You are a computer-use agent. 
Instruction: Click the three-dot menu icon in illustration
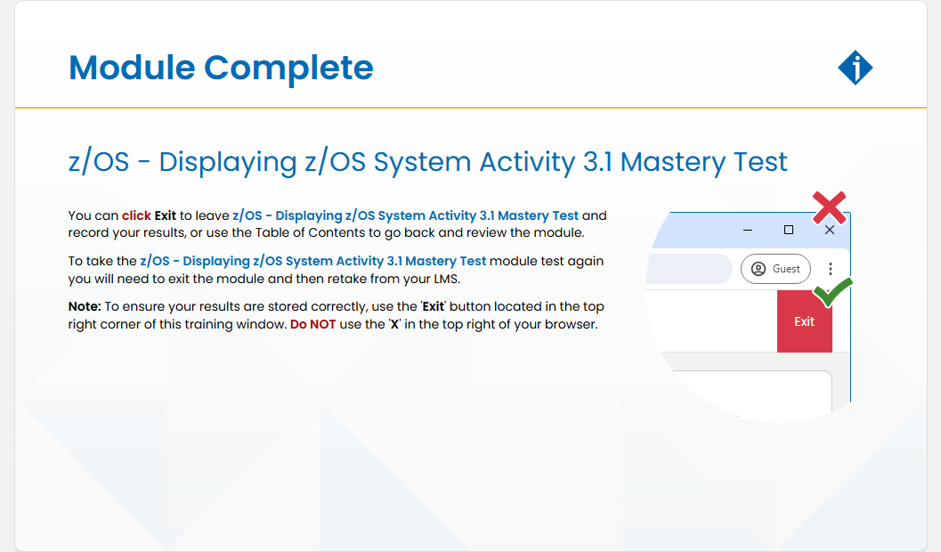pos(831,269)
